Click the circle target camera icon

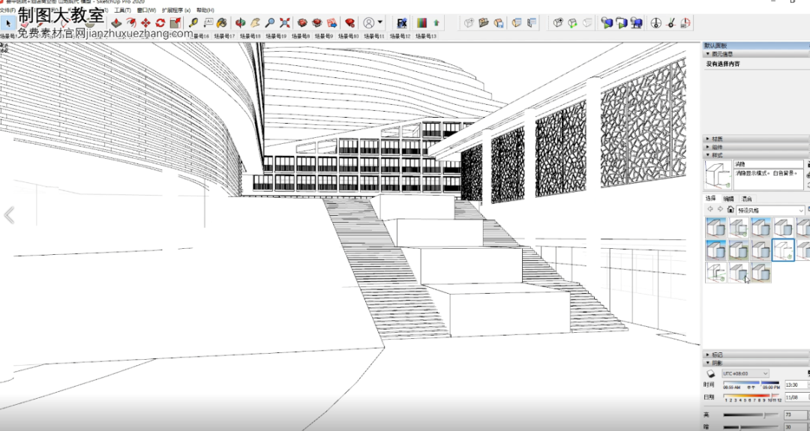tap(655, 22)
